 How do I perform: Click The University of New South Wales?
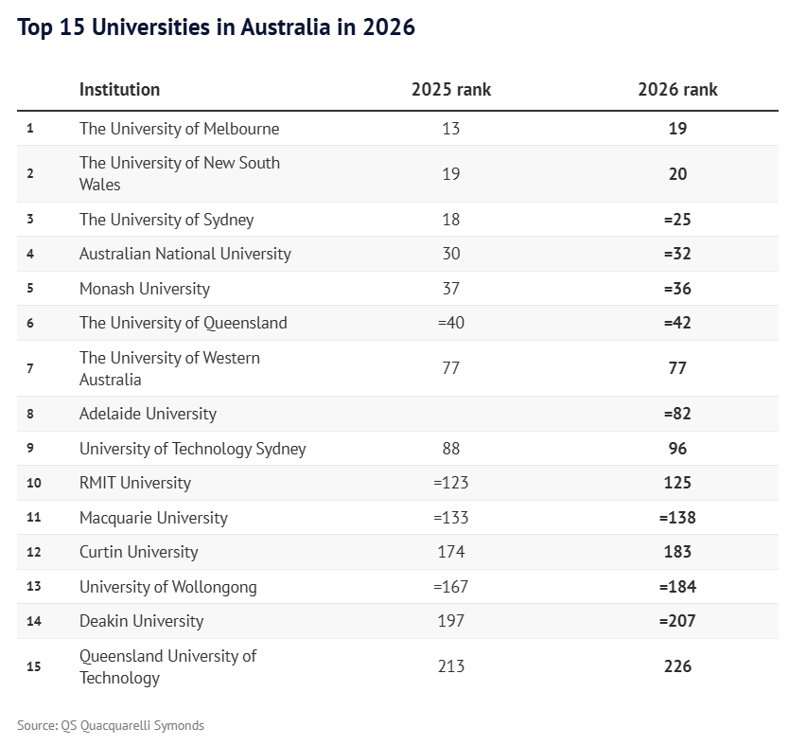pos(179,173)
